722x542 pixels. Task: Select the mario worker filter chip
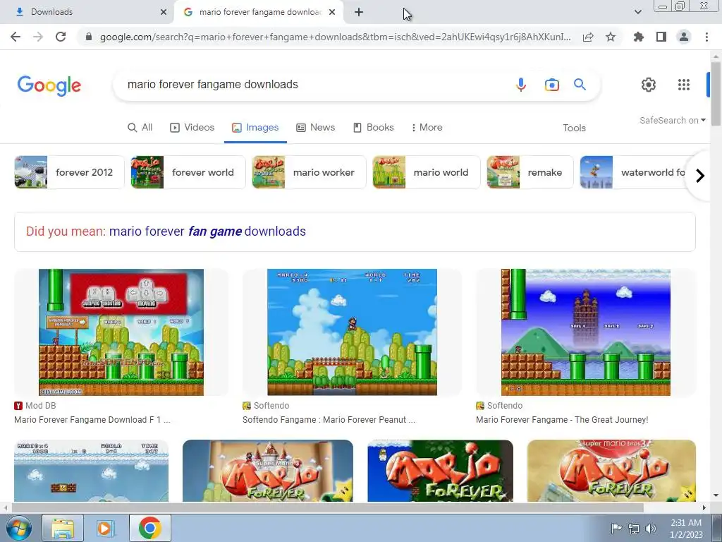tap(309, 172)
